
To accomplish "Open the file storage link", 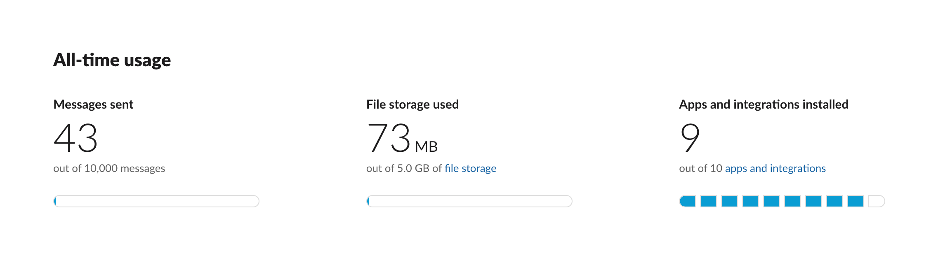I will (470, 168).
